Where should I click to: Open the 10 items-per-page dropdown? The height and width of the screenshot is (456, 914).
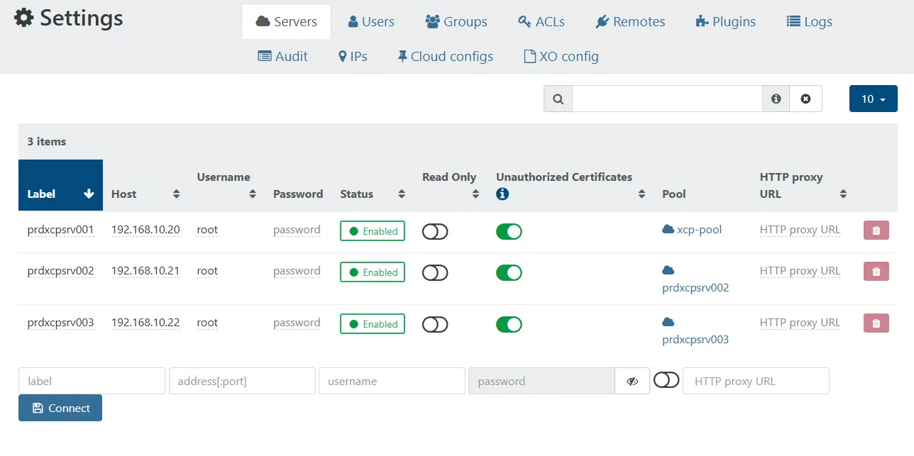click(x=873, y=99)
